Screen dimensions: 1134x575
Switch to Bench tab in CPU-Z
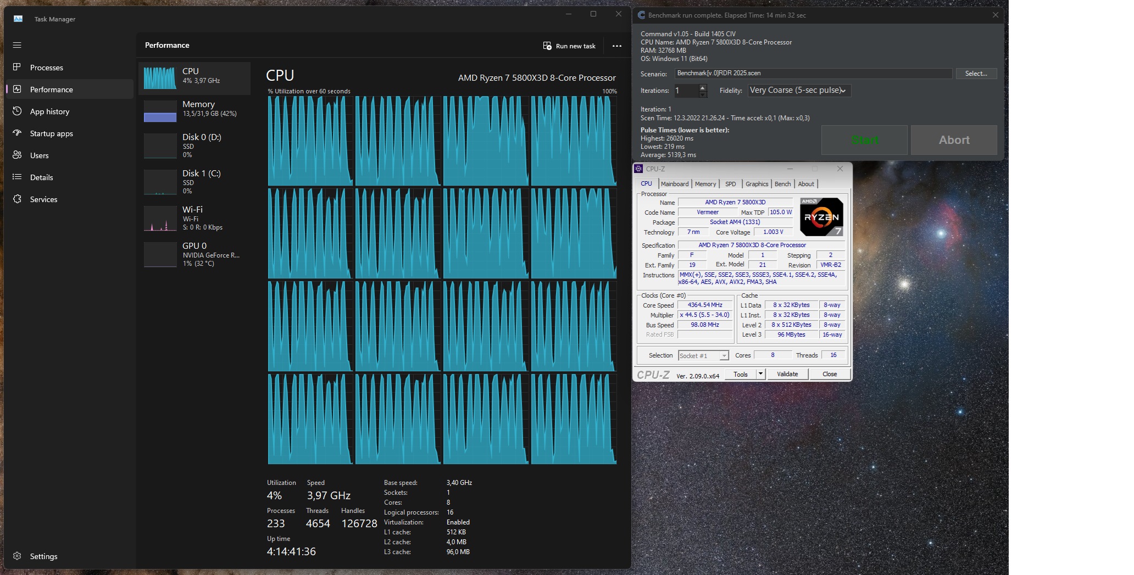782,184
